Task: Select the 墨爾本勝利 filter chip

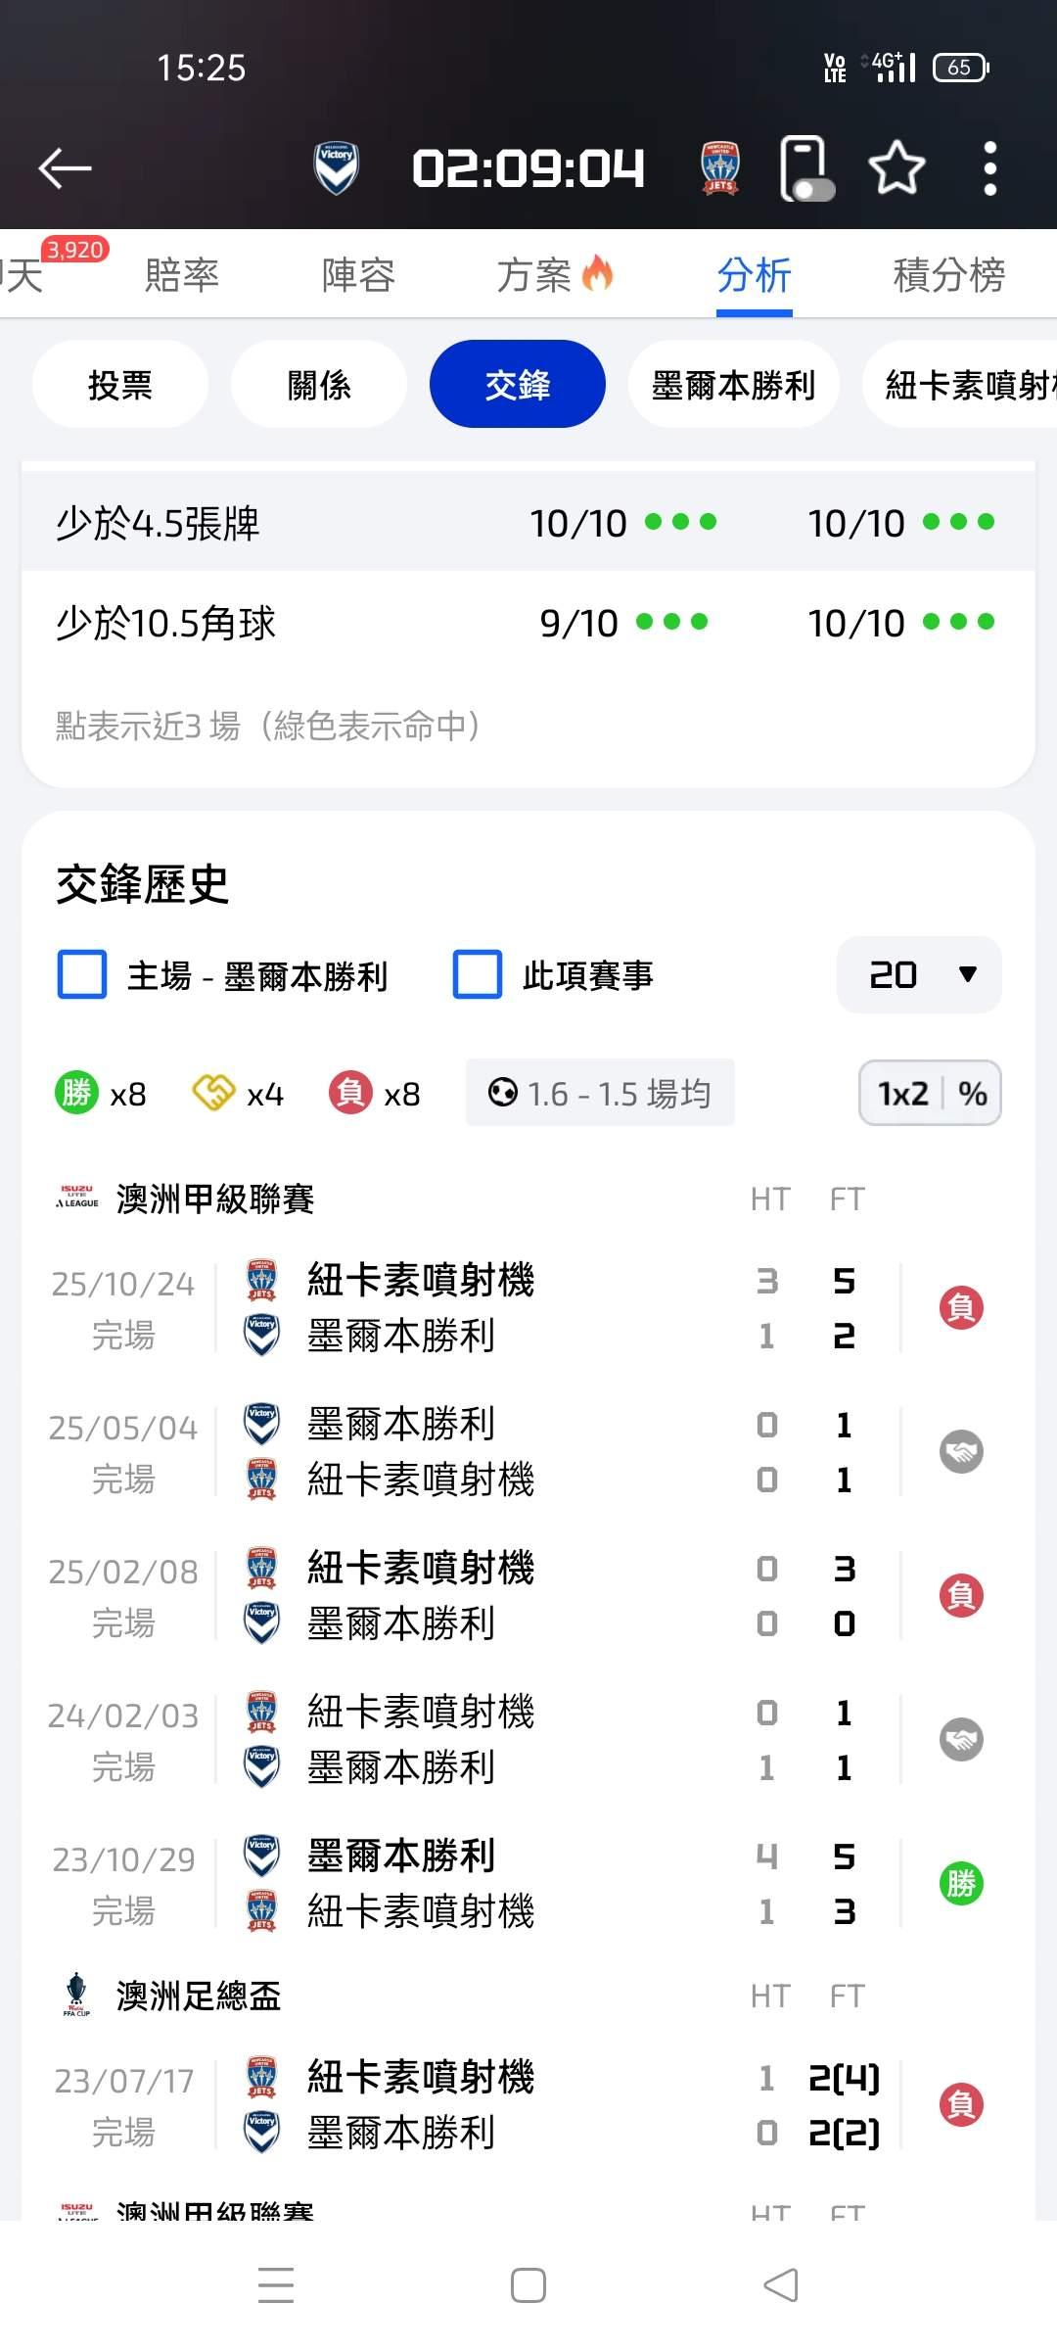Action: coord(733,385)
